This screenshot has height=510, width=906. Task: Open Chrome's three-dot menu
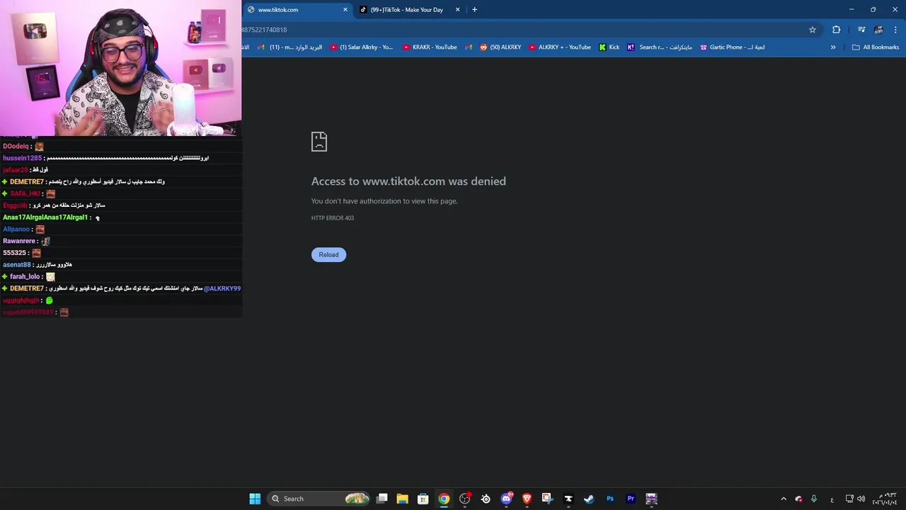(895, 30)
